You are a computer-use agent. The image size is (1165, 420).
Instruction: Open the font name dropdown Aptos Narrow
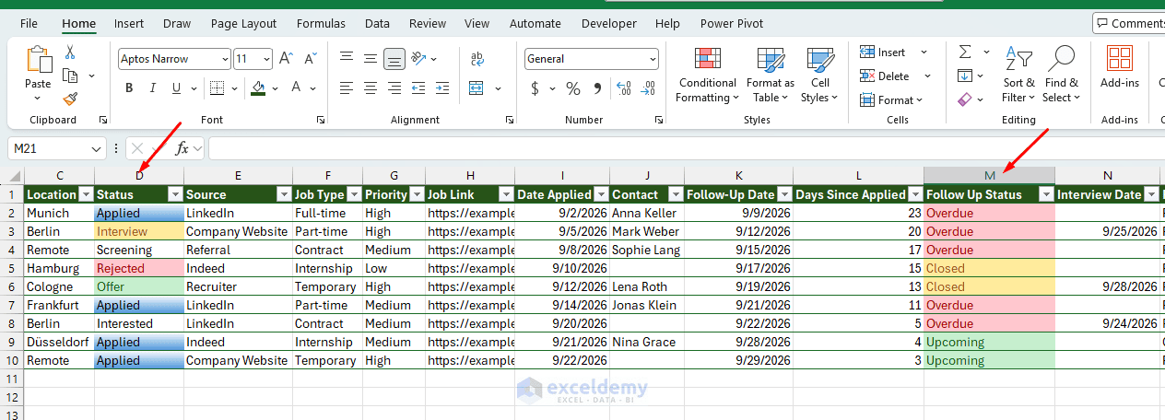(225, 59)
